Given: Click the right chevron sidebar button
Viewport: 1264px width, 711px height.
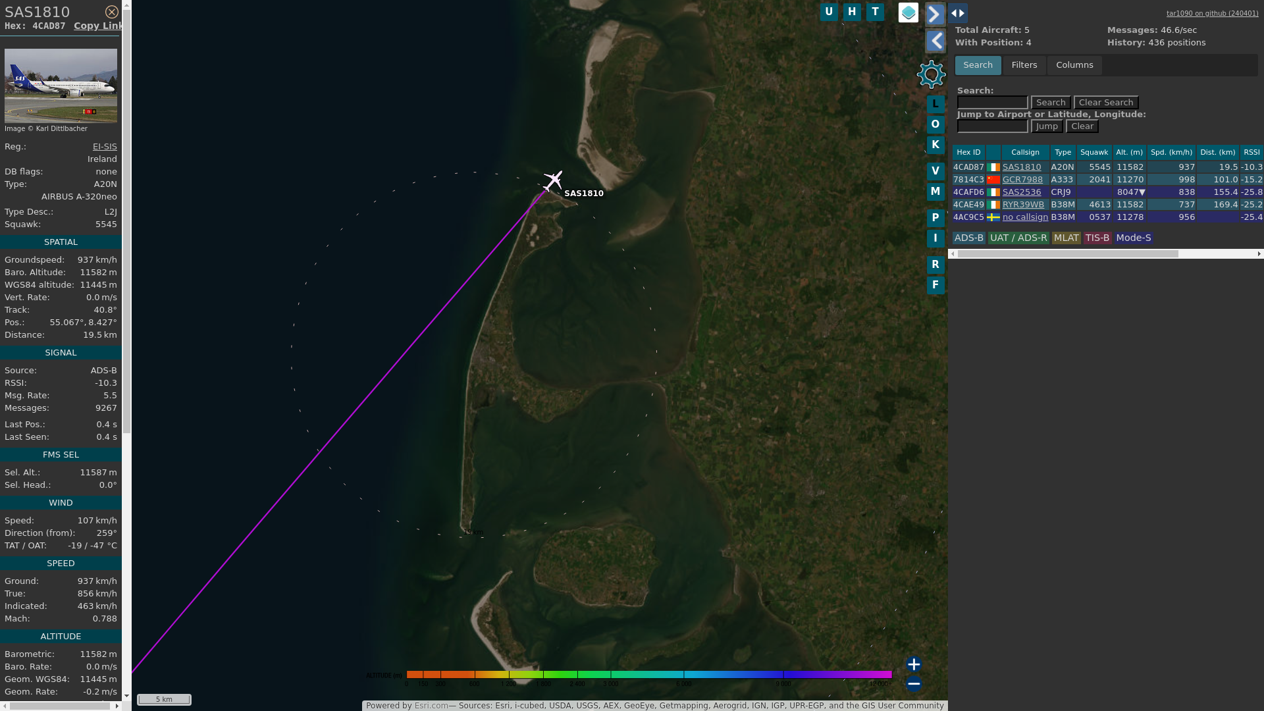Looking at the screenshot, I should (935, 14).
